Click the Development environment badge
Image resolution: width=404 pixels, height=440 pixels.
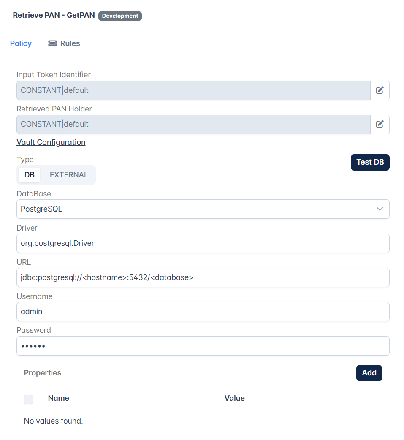120,16
